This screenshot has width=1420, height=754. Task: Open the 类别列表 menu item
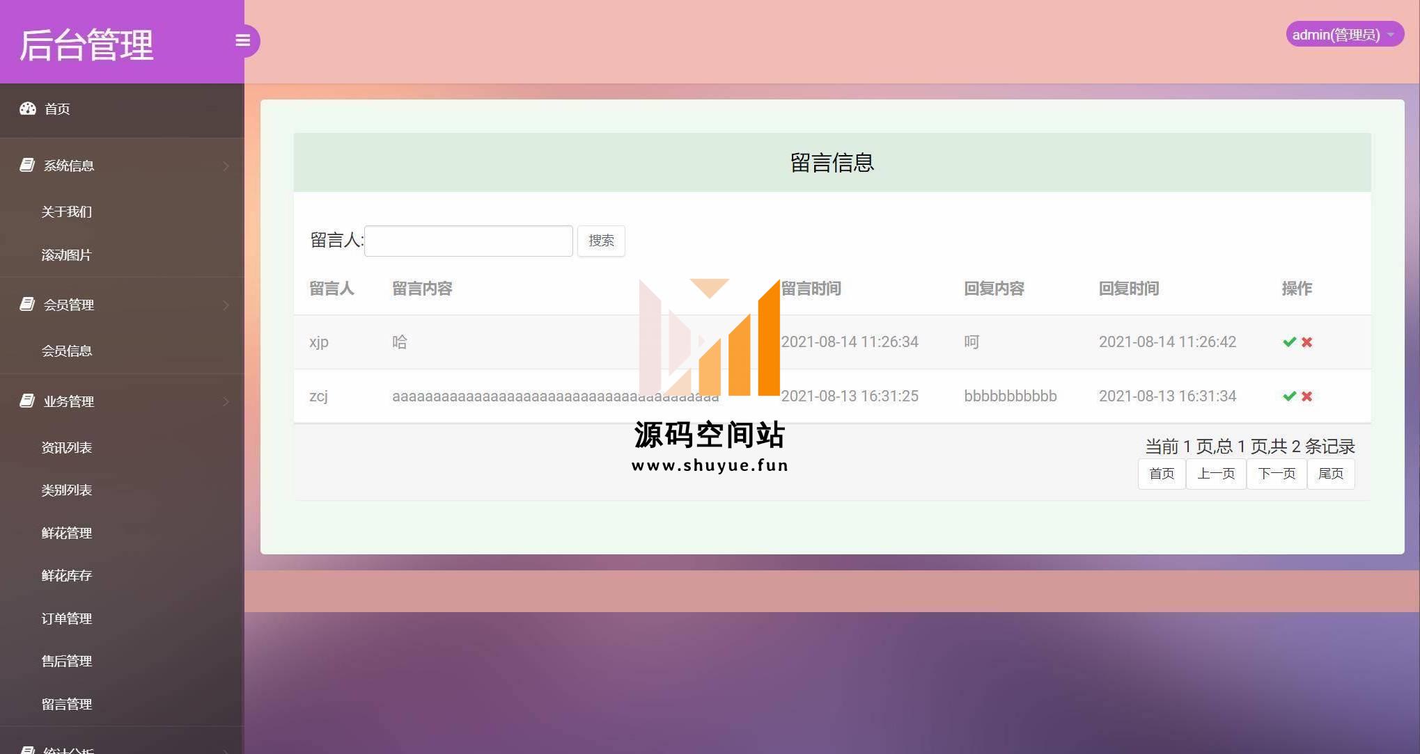pyautogui.click(x=67, y=490)
